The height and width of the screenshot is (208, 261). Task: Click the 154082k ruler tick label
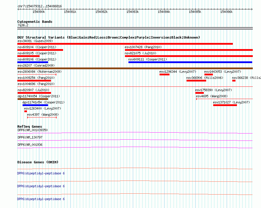101,12
